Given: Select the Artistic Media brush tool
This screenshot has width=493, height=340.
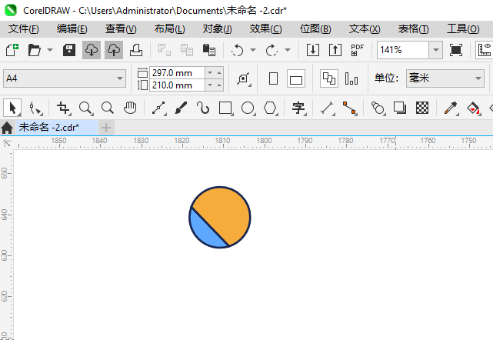Looking at the screenshot, I should tap(181, 108).
